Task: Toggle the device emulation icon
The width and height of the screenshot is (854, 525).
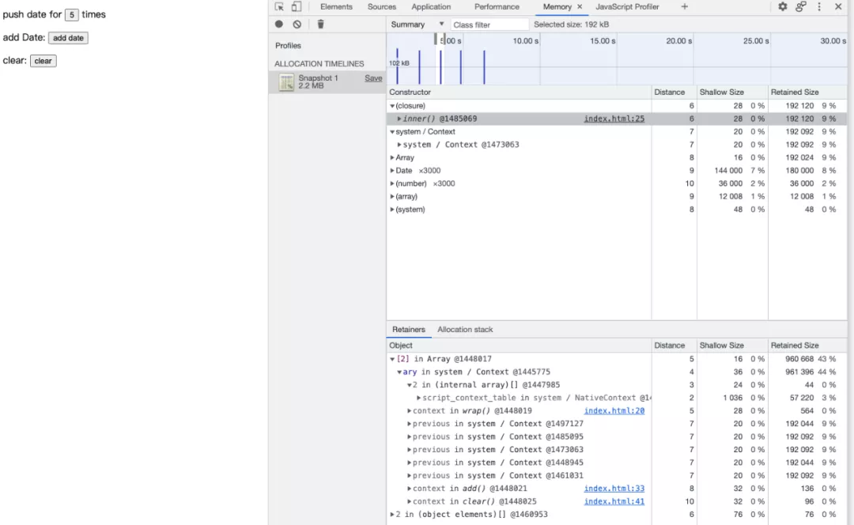Action: click(297, 7)
